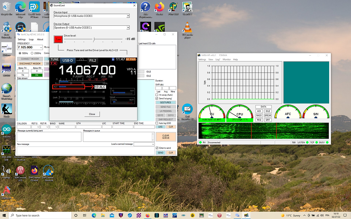Open the notification center icon
The width and height of the screenshot is (351, 219).
[x=345, y=215]
